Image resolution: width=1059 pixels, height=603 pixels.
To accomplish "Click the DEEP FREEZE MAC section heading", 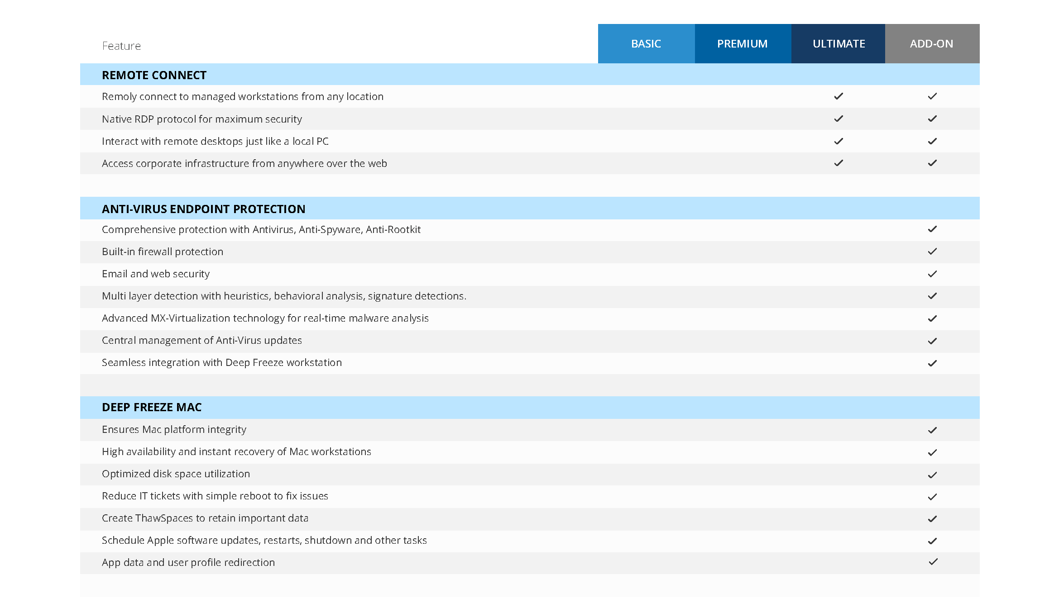I will coord(152,407).
